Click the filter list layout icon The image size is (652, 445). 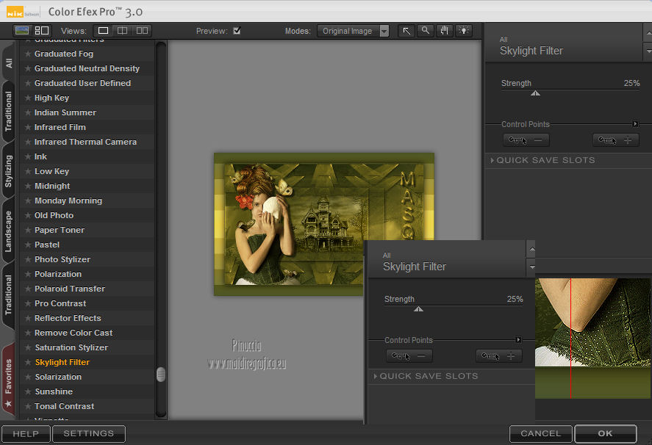[x=41, y=31]
